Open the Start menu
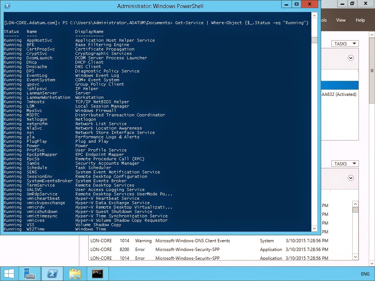The image size is (375, 281). tap(9, 273)
